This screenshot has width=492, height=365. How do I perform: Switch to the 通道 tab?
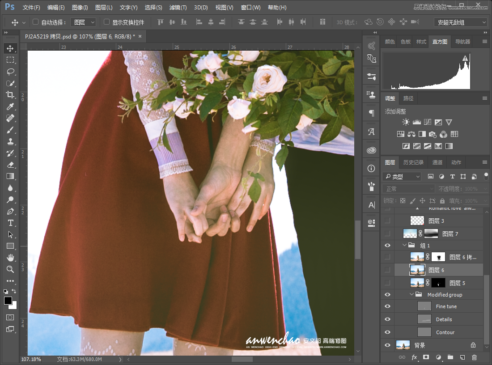point(437,162)
